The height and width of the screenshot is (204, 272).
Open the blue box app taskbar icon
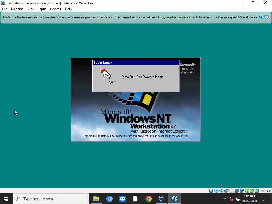122,199
